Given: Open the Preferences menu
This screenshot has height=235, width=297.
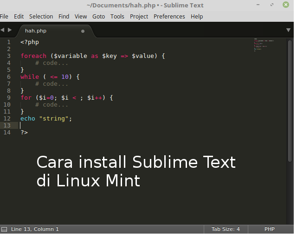Looking at the screenshot, I should (169, 17).
